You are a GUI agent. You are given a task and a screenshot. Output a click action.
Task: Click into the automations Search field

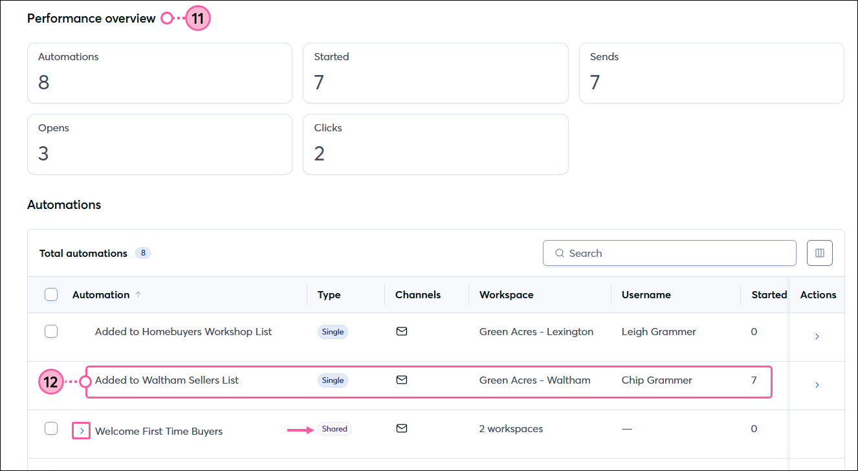(670, 253)
